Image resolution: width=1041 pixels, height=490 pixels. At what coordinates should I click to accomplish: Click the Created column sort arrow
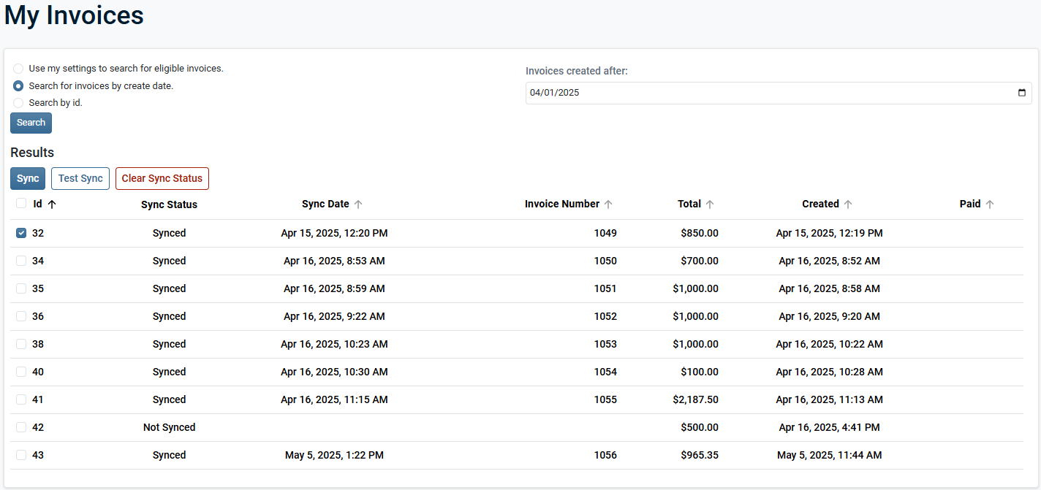coord(848,204)
